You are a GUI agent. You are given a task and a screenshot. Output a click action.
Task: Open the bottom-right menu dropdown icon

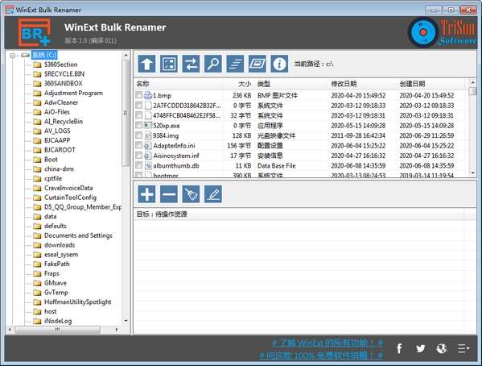[463, 348]
